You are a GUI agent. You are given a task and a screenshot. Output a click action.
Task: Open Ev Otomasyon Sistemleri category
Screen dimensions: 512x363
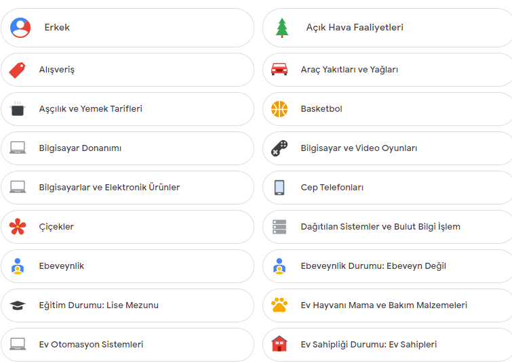[91, 345]
